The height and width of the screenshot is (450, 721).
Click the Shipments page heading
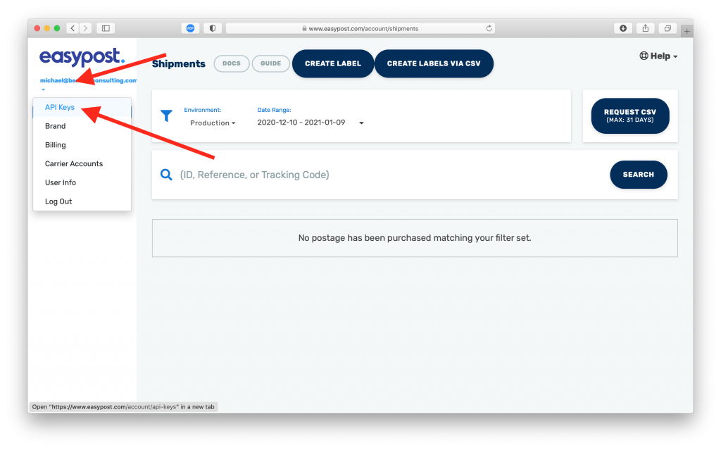[178, 63]
